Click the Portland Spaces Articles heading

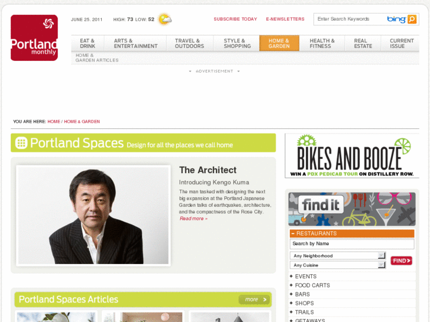tap(68, 300)
